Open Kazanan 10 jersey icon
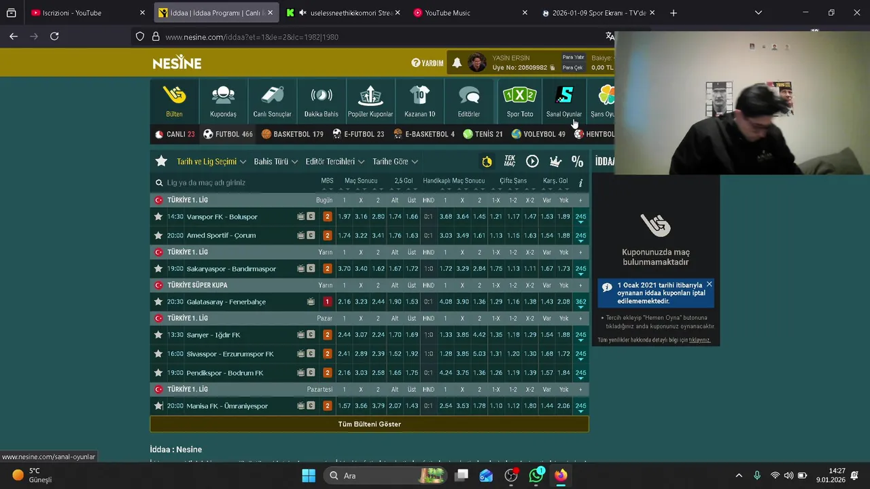The image size is (870, 489). [419, 95]
